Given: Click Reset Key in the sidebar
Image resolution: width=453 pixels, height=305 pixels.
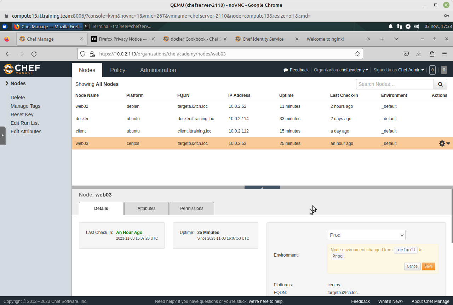Looking at the screenshot, I should (22, 115).
